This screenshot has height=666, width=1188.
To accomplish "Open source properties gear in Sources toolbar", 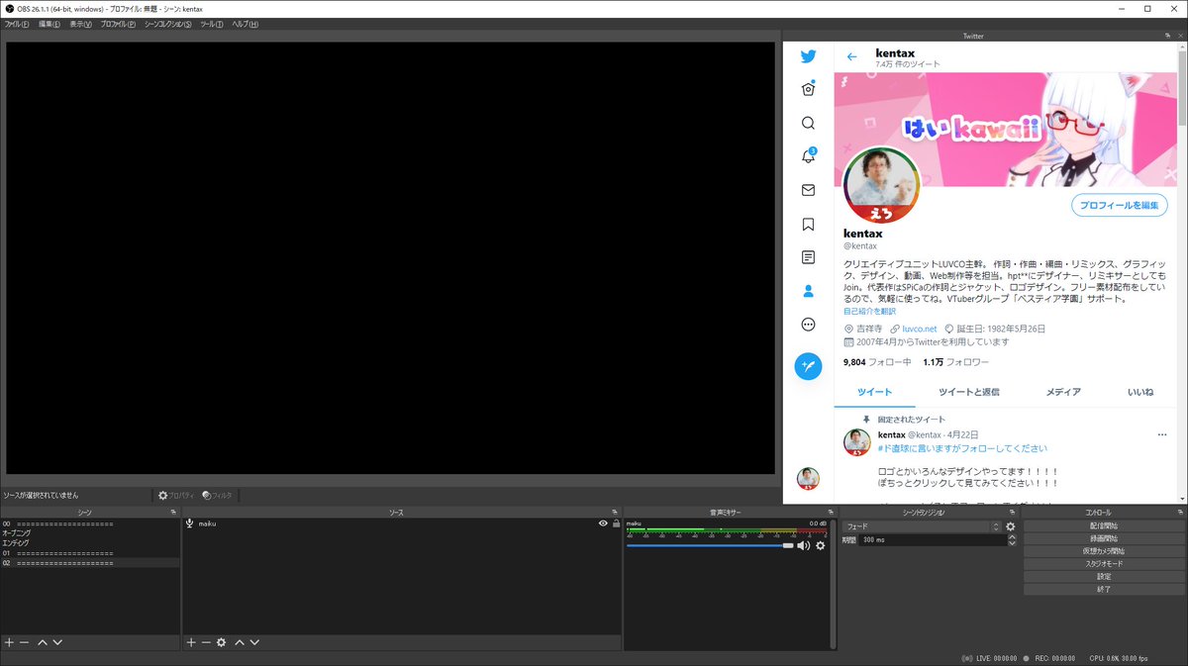I will pos(222,642).
